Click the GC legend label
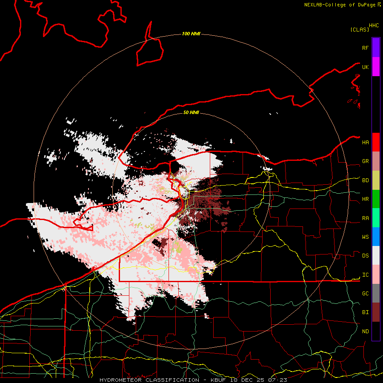Image resolution: width=383 pixels, height=383 pixels. click(x=365, y=293)
